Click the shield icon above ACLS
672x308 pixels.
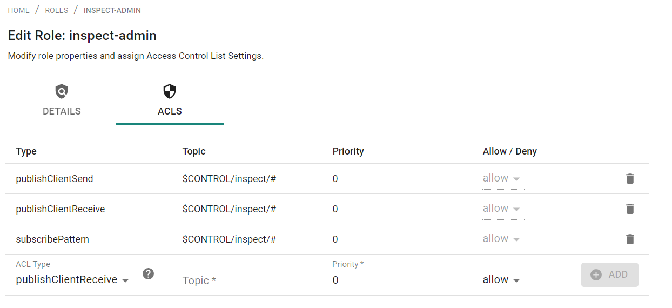(x=170, y=91)
